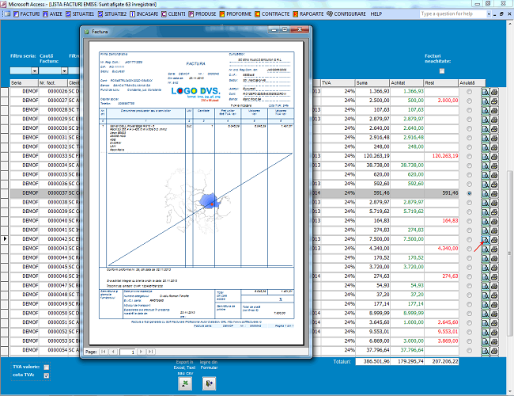Viewport: 514px width, 396px height.
Task: Go to the first page in Factura preview
Action: pyautogui.click(x=104, y=352)
